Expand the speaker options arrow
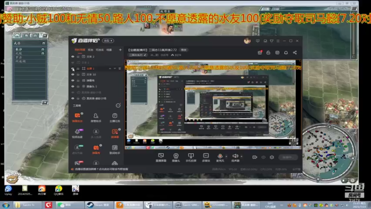The image size is (371, 209). click(241, 157)
